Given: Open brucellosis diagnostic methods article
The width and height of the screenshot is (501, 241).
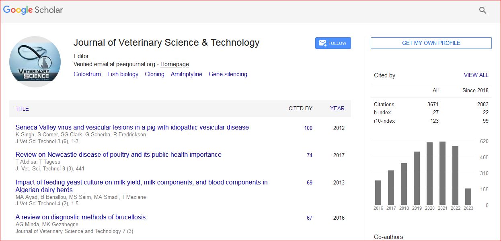Looking at the screenshot, I should 81,217.
